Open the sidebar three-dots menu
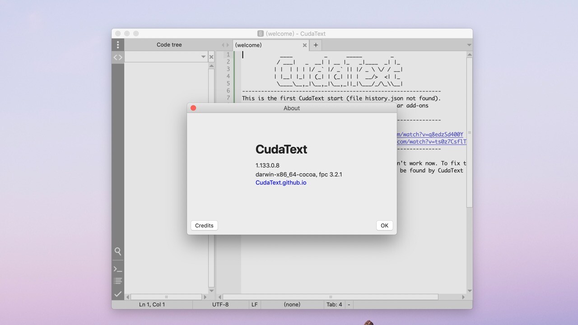This screenshot has height=325, width=578. pyautogui.click(x=118, y=45)
